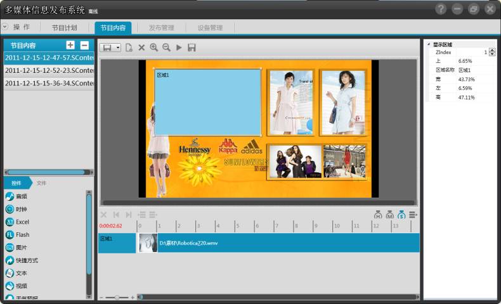This screenshot has width=501, height=304.
Task: Click the timeline horizontal scrollbar
Action: pos(278,297)
